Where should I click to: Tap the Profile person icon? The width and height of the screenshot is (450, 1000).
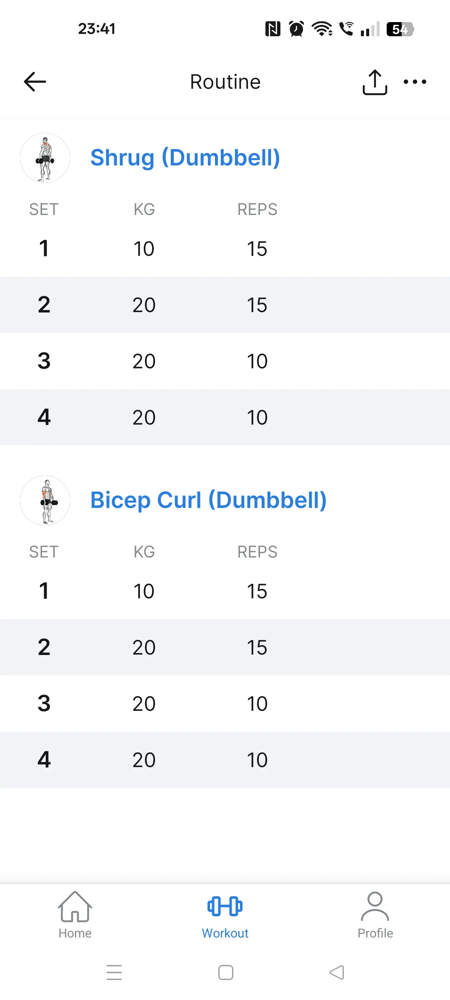375,906
